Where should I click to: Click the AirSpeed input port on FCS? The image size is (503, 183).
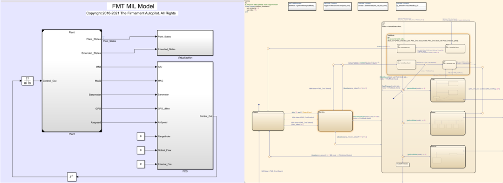click(163, 122)
